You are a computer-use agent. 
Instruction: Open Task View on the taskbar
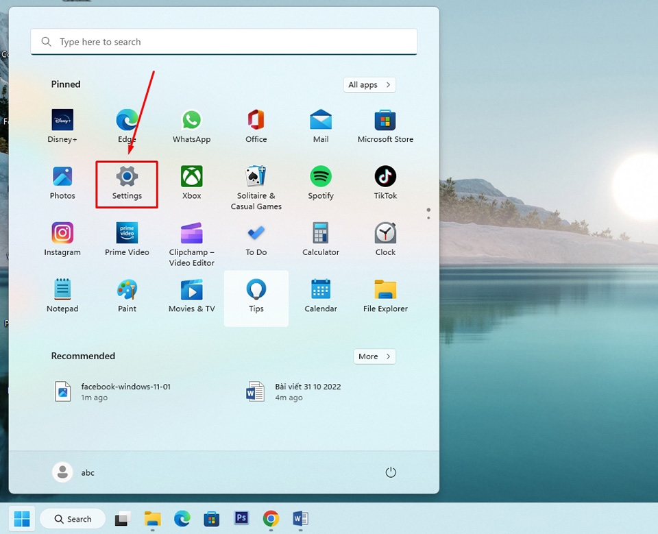pyautogui.click(x=123, y=519)
